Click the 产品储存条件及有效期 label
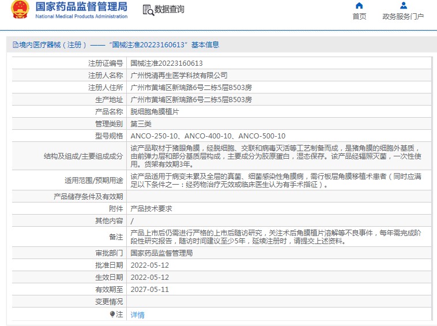The width and height of the screenshot is (437, 326). [88, 197]
